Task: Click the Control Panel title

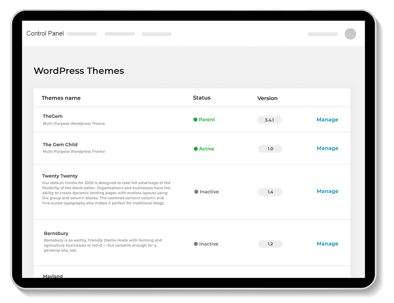Action: 45,33
